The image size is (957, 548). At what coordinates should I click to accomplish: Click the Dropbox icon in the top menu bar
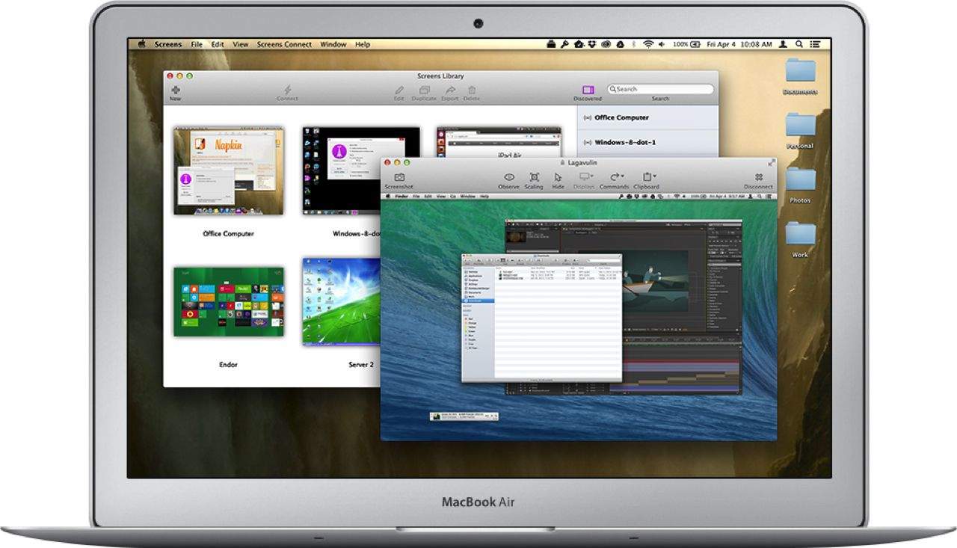[592, 44]
